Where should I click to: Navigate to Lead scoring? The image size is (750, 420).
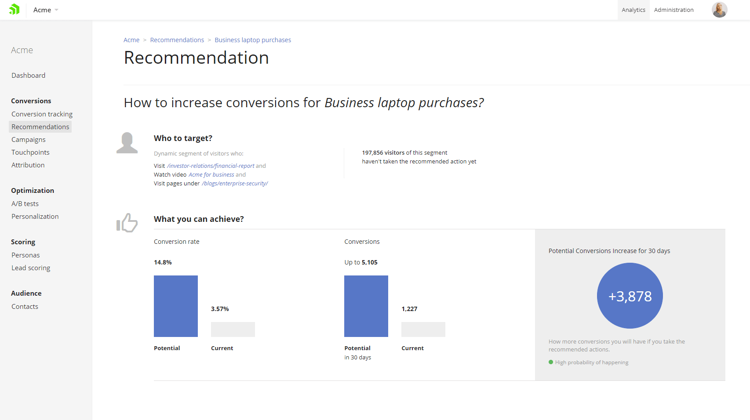point(31,268)
